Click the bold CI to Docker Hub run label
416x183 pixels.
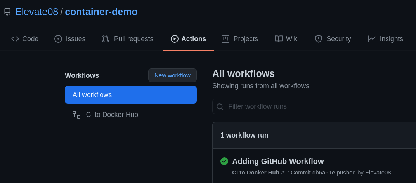pyautogui.click(x=255, y=173)
